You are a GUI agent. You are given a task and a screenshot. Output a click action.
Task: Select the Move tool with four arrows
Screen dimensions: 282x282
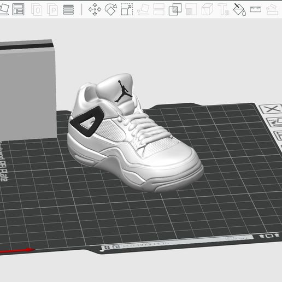pos(95,9)
